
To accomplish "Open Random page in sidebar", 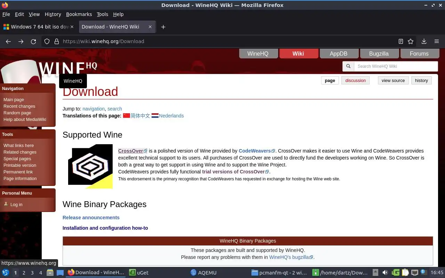I will pyautogui.click(x=17, y=113).
